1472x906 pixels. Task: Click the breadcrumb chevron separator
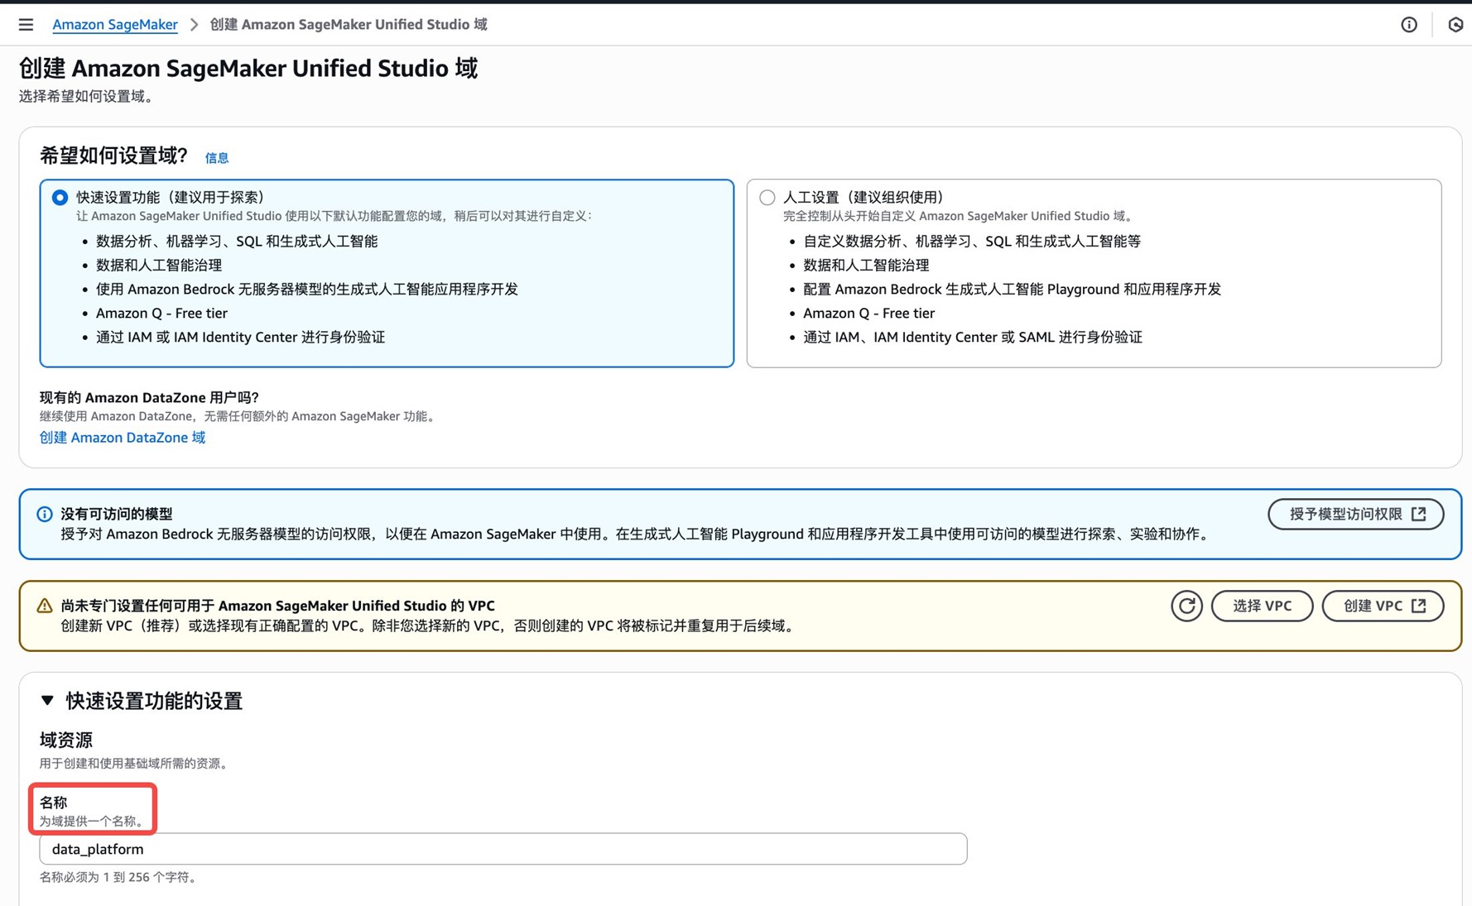click(x=194, y=25)
